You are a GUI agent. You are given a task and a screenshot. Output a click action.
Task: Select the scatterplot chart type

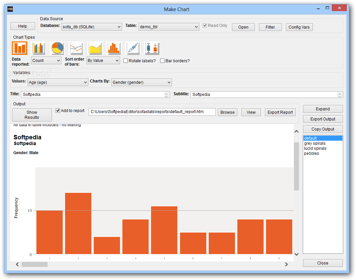pyautogui.click(x=133, y=48)
